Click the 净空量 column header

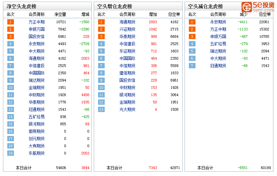tap(60, 14)
